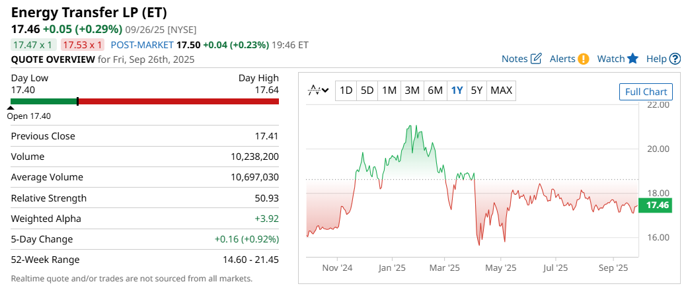Screen dimensions: 688x290
Task: Click the red ask price box
Action: (x=82, y=45)
